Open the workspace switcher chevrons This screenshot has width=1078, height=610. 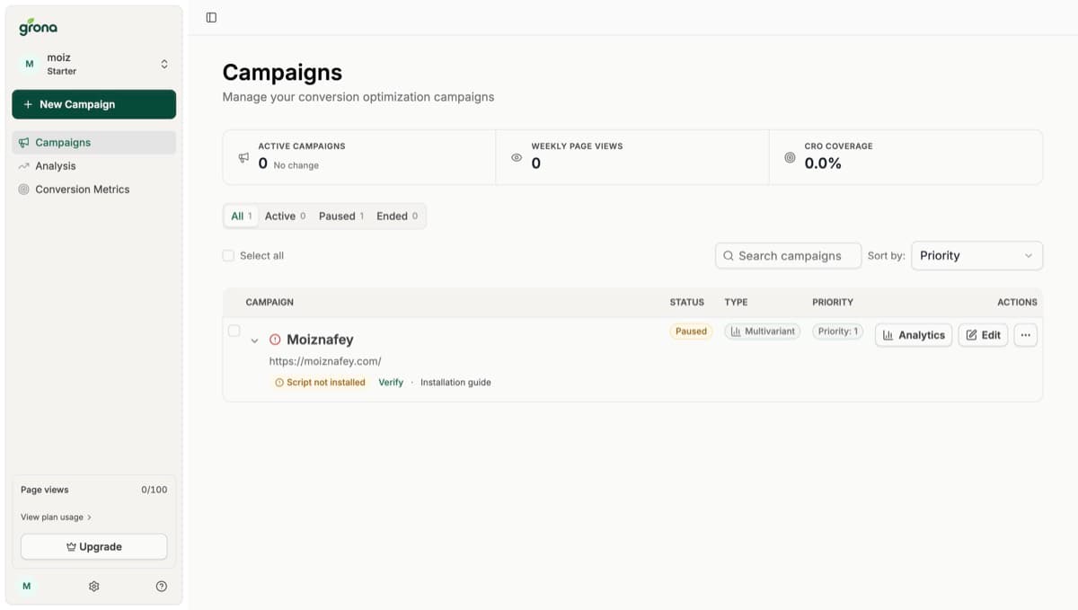(x=164, y=64)
